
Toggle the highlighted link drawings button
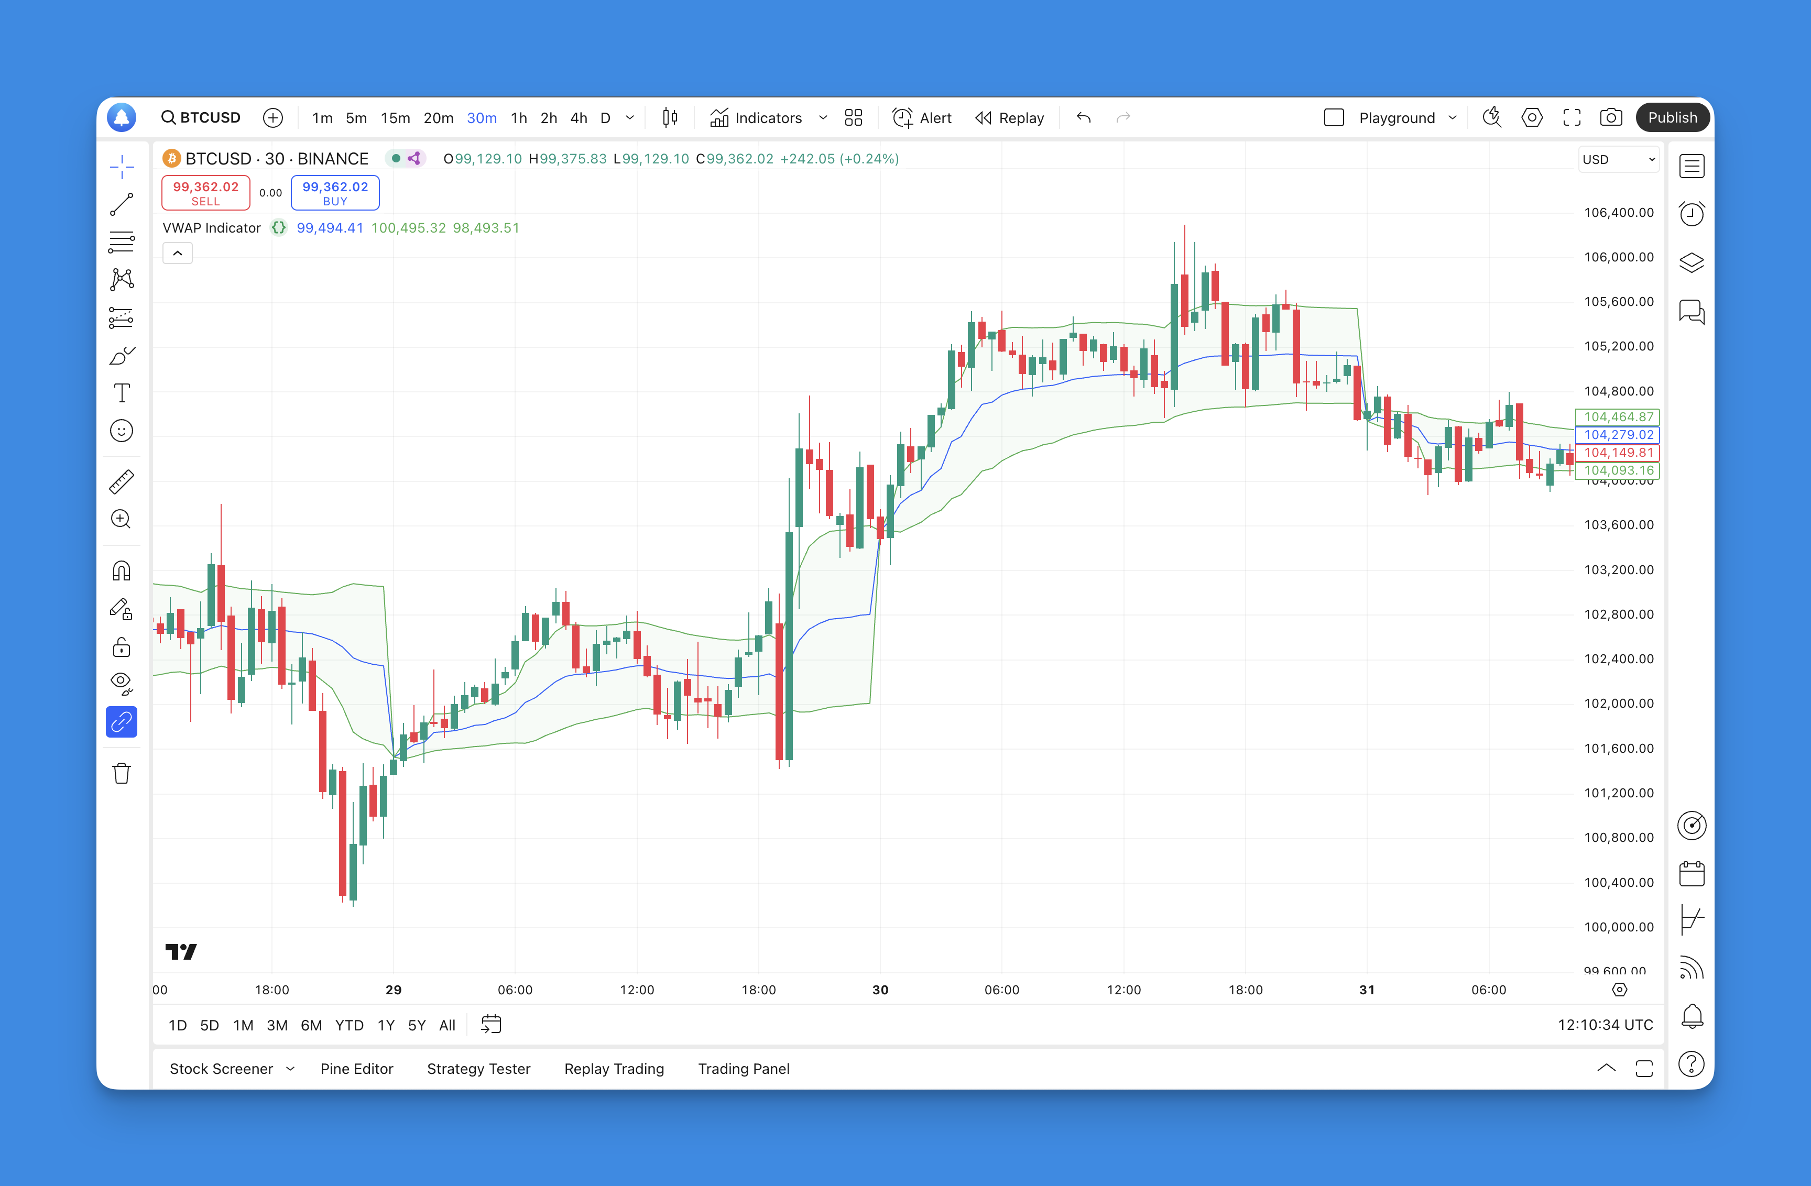coord(122,722)
